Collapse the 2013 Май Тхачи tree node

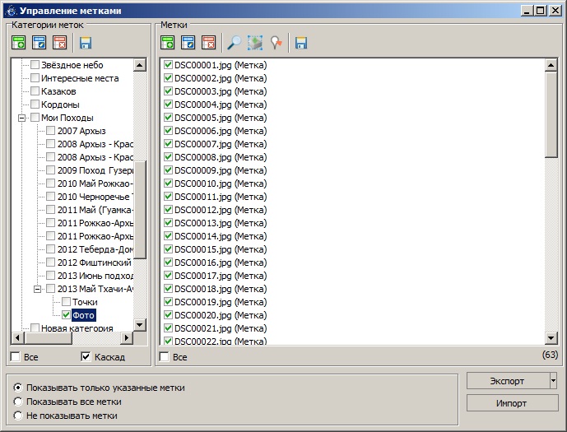pyautogui.click(x=37, y=289)
